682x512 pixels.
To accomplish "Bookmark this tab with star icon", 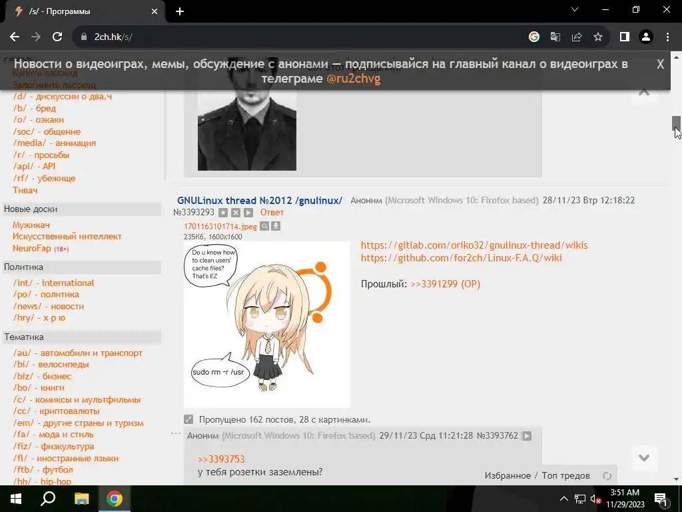I will click(598, 37).
